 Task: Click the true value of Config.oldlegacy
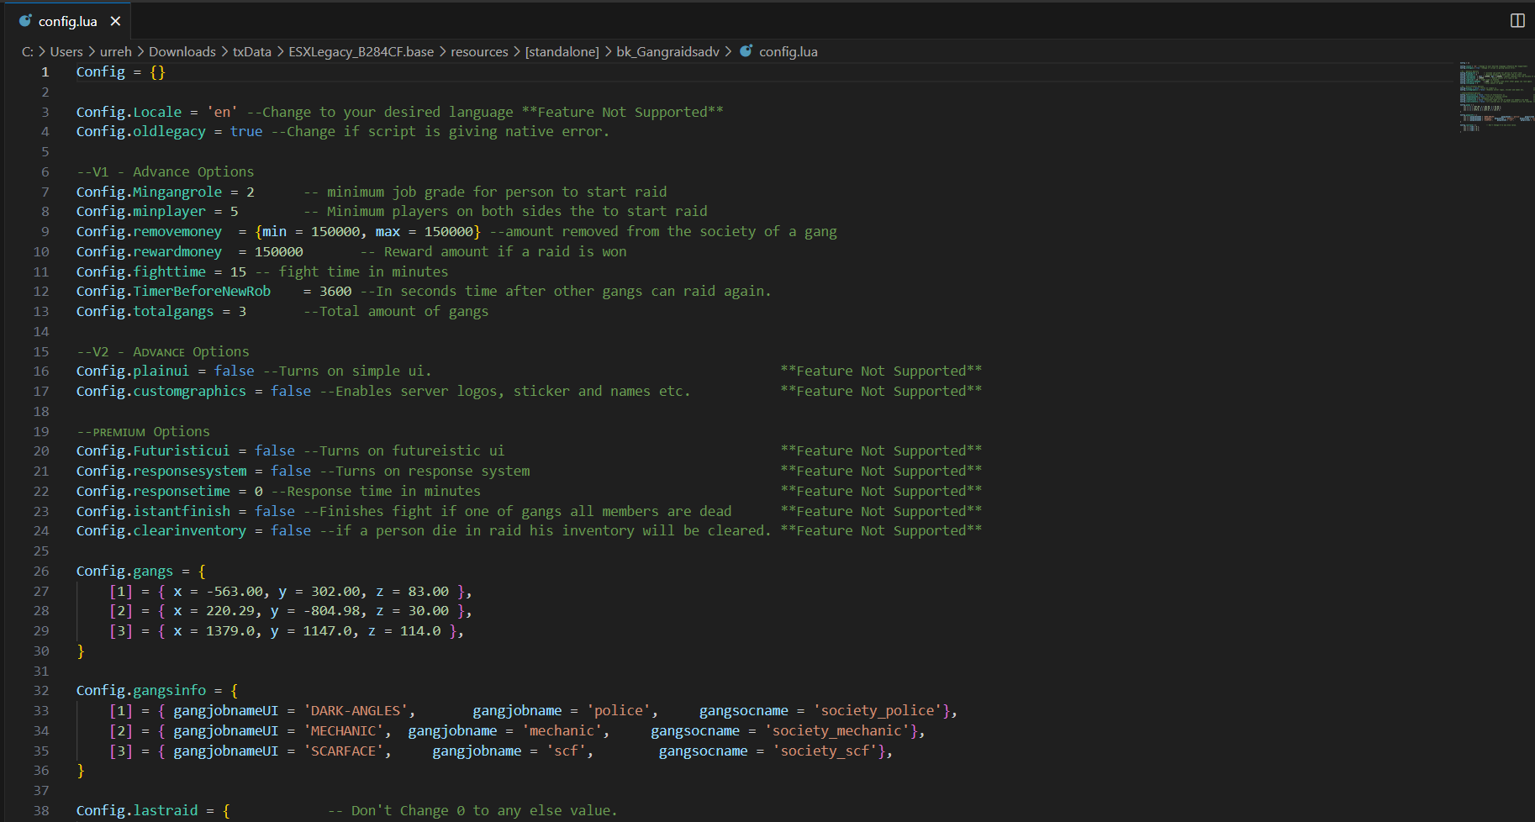pyautogui.click(x=245, y=132)
